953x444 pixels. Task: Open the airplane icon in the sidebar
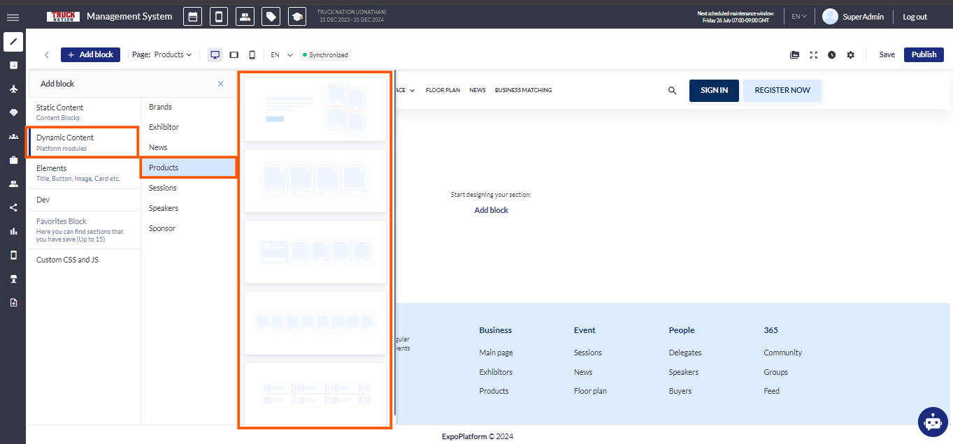tap(13, 89)
